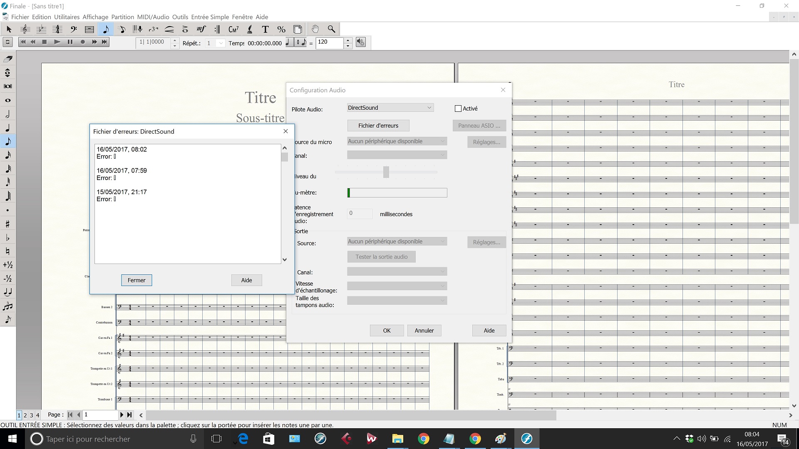Click the Annuler button
Viewport: 799px width, 449px height.
pyautogui.click(x=424, y=331)
